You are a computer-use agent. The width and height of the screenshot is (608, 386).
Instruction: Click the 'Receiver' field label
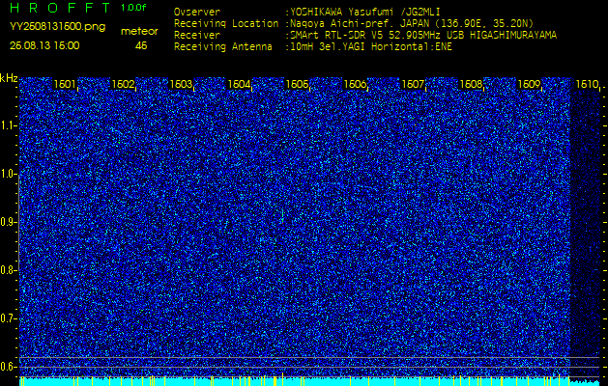(197, 36)
